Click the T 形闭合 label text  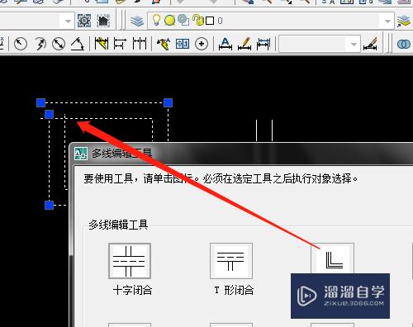click(x=234, y=290)
